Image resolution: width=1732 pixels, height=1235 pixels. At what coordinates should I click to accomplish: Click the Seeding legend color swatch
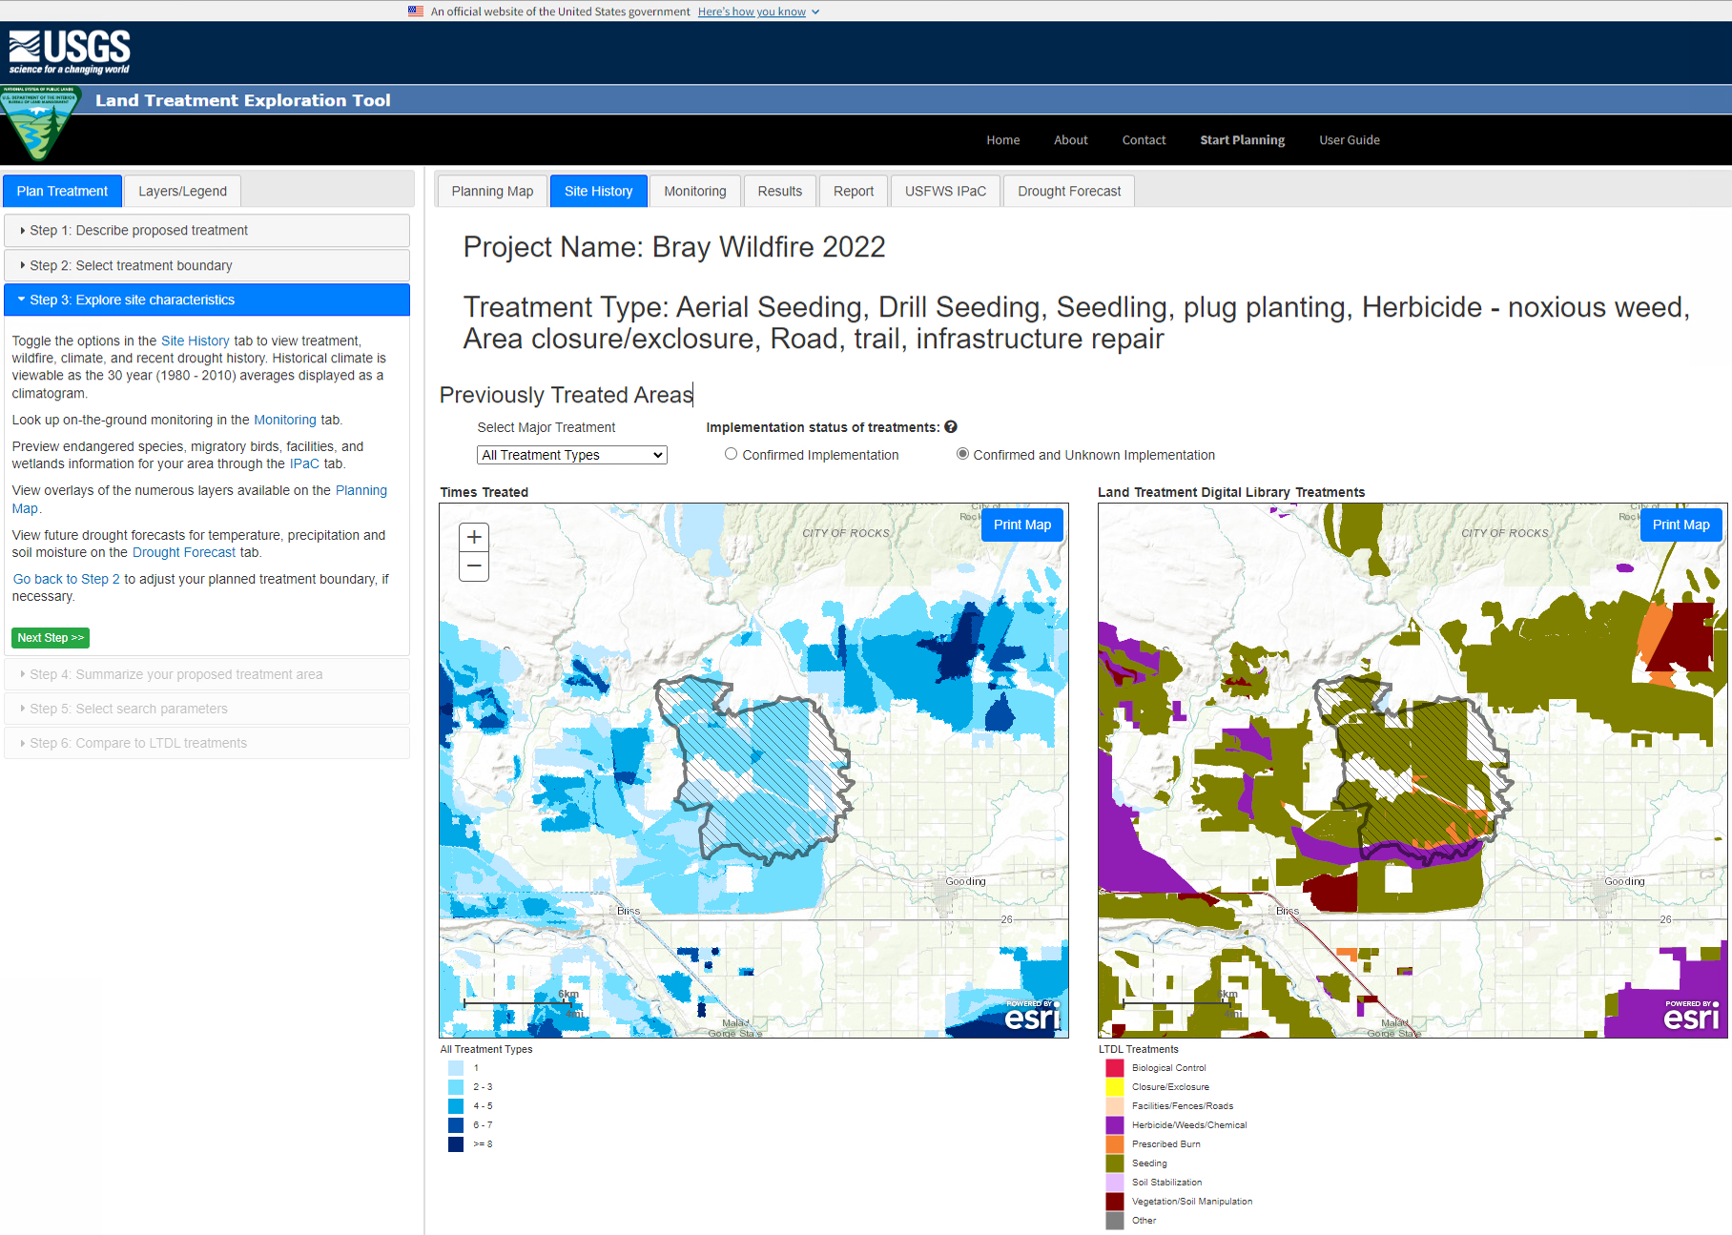pyautogui.click(x=1114, y=1163)
